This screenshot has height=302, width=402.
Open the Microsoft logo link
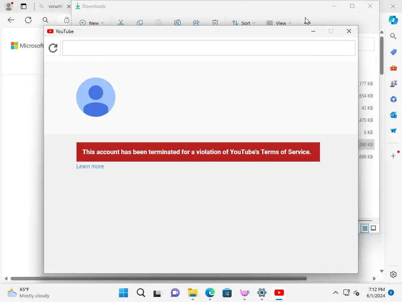tap(27, 46)
